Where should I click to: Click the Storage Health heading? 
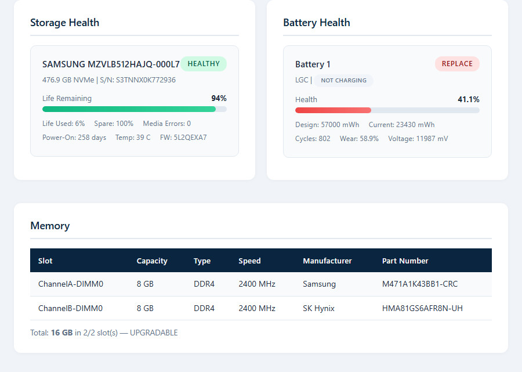click(x=64, y=23)
